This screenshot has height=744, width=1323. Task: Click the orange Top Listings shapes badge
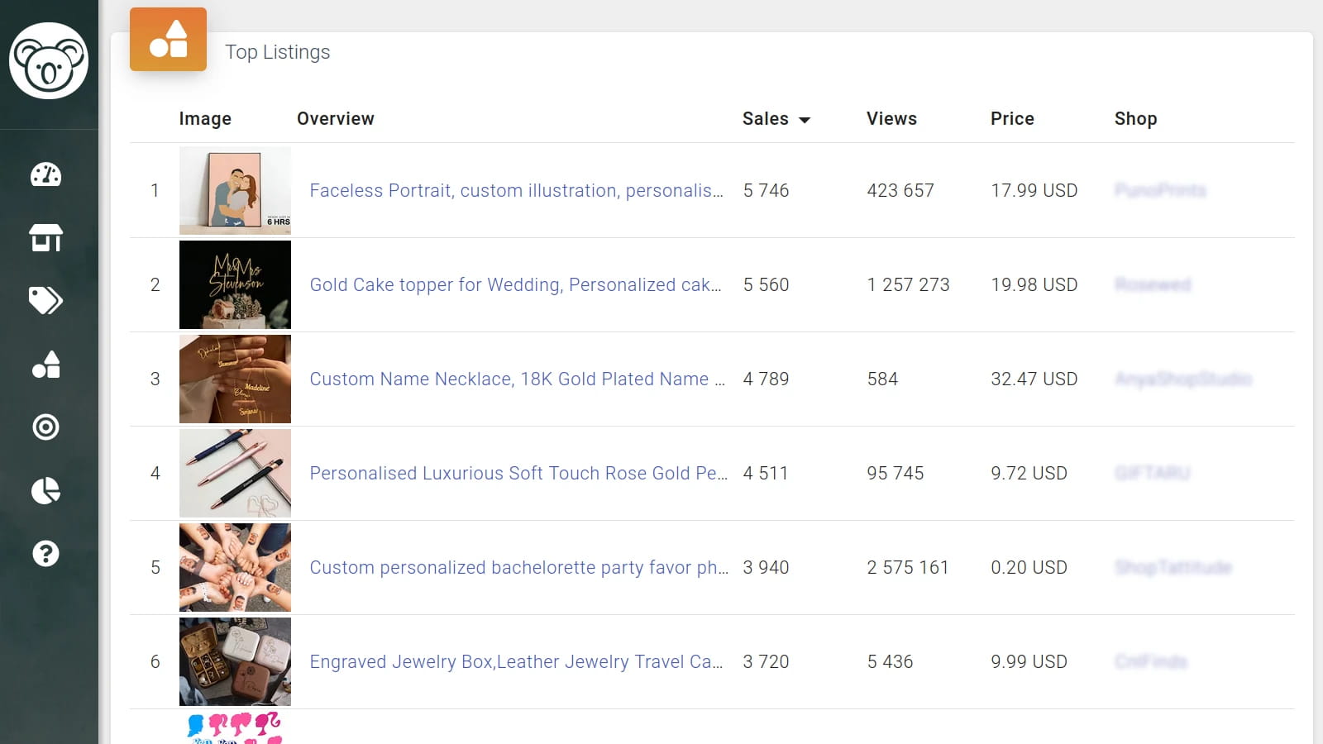(168, 40)
